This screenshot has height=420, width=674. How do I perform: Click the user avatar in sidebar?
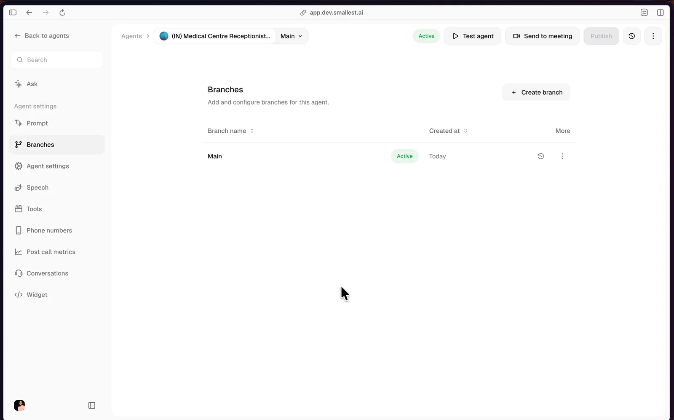tap(19, 405)
